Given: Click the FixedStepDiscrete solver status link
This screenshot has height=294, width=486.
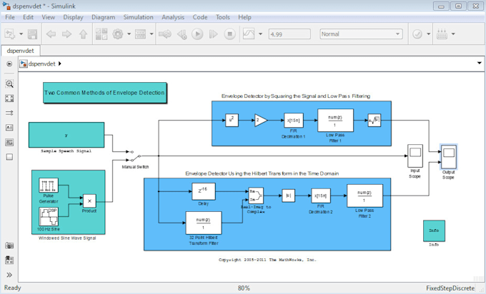Looking at the screenshot, I should pyautogui.click(x=450, y=288).
